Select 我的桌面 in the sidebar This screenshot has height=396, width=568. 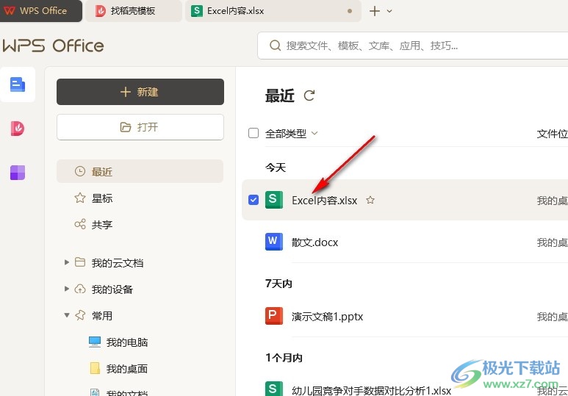click(126, 369)
